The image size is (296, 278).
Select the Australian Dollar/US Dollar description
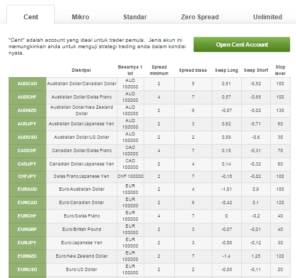click(x=82, y=137)
